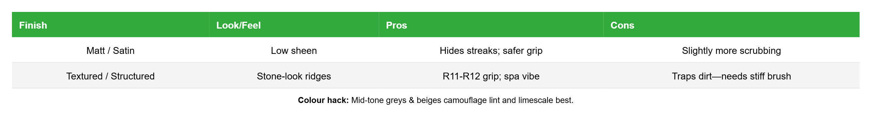Click the Look/Feel column header

coord(294,25)
